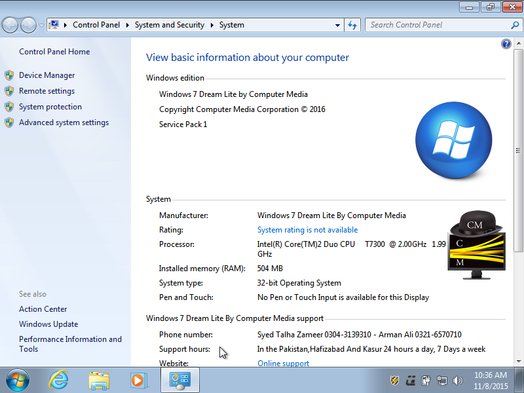Click shield icon beside Remote settings

click(x=9, y=91)
